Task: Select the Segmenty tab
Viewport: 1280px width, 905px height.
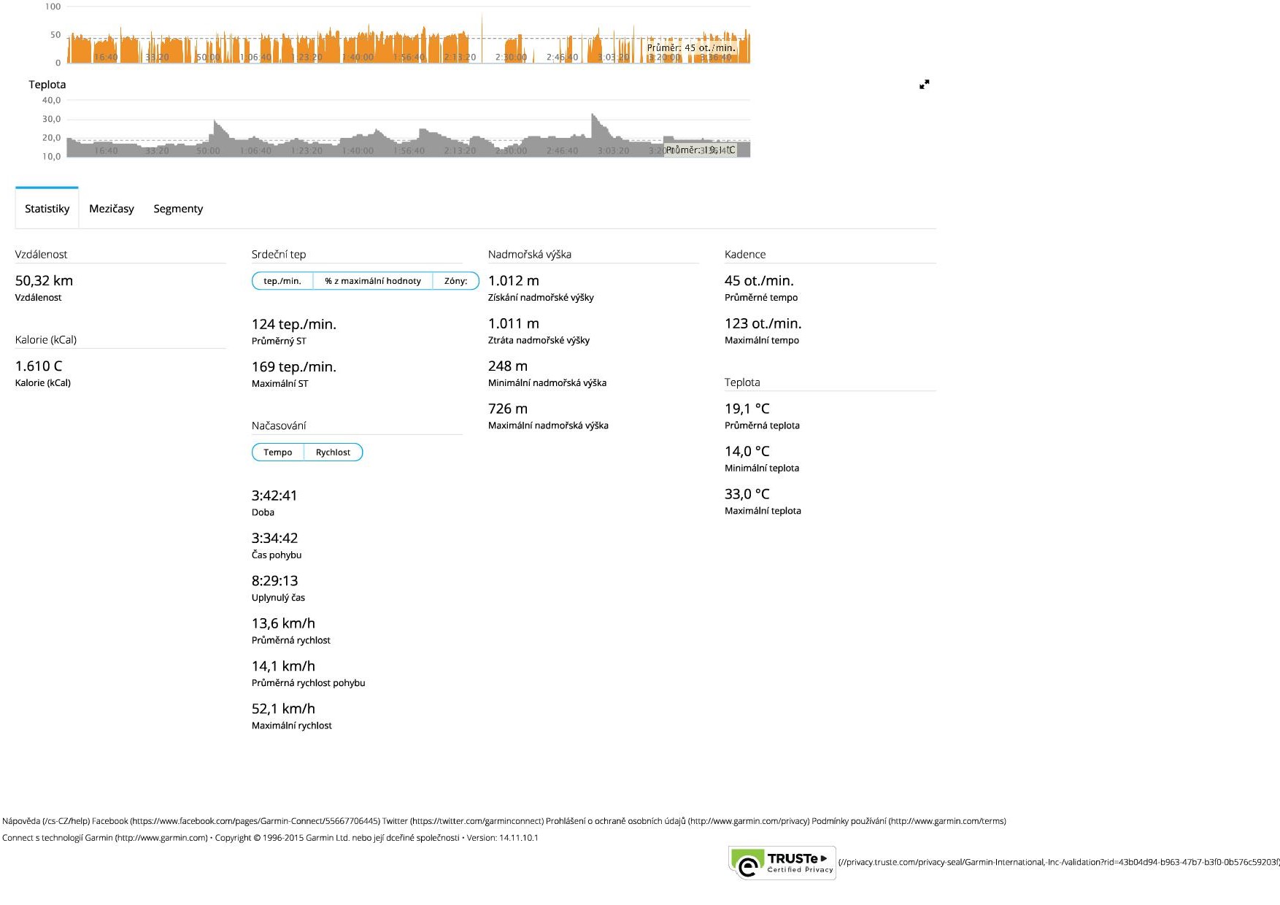Action: coord(178,209)
